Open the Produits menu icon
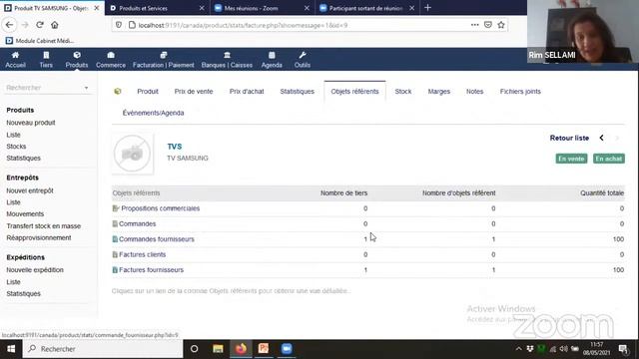Viewport: 639px width, 359px height. tap(77, 56)
